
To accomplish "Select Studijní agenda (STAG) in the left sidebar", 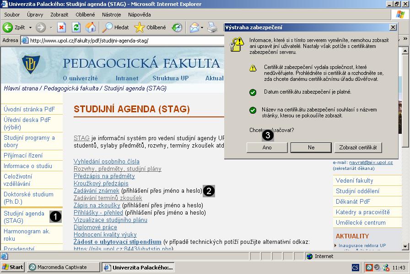I will [x=24, y=217].
